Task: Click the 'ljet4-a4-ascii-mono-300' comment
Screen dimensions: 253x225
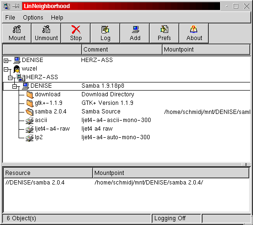Action: pos(116,120)
